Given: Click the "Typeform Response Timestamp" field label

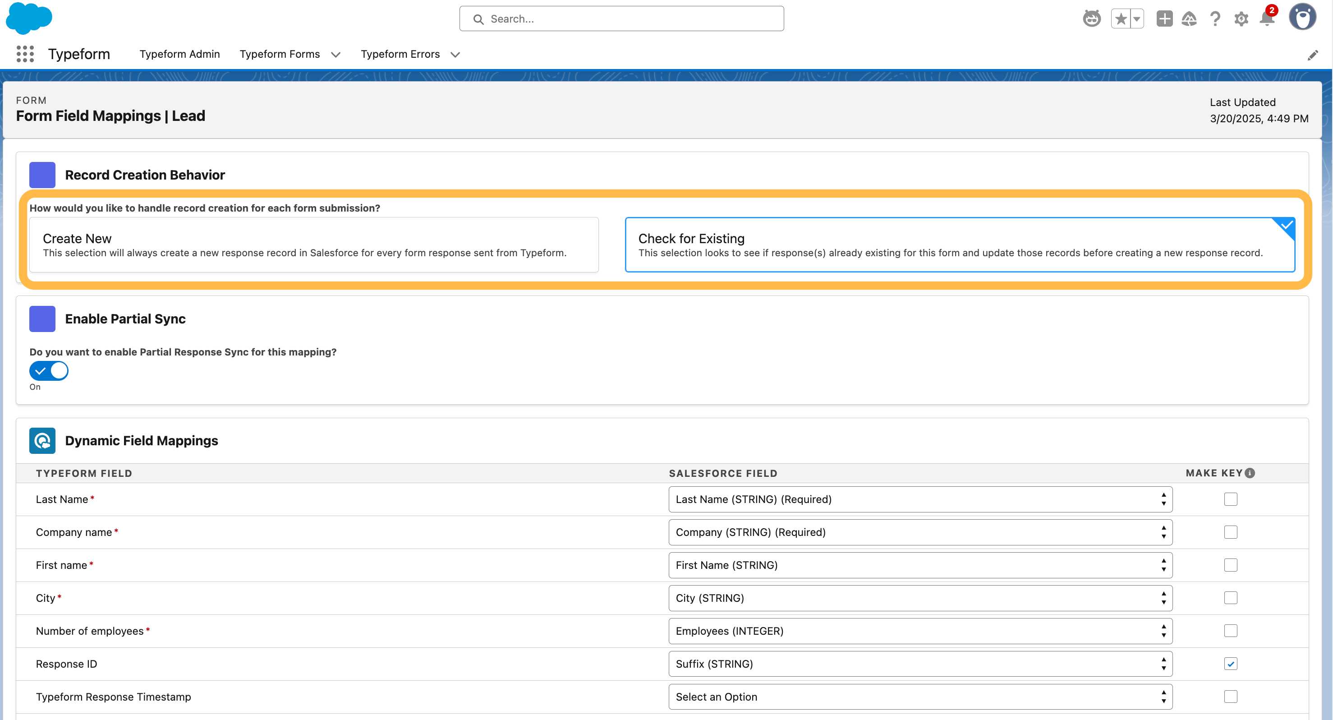Looking at the screenshot, I should 113,697.
